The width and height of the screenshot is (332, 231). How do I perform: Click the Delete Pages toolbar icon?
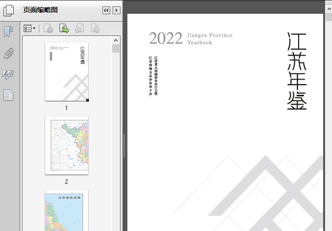coord(48,29)
